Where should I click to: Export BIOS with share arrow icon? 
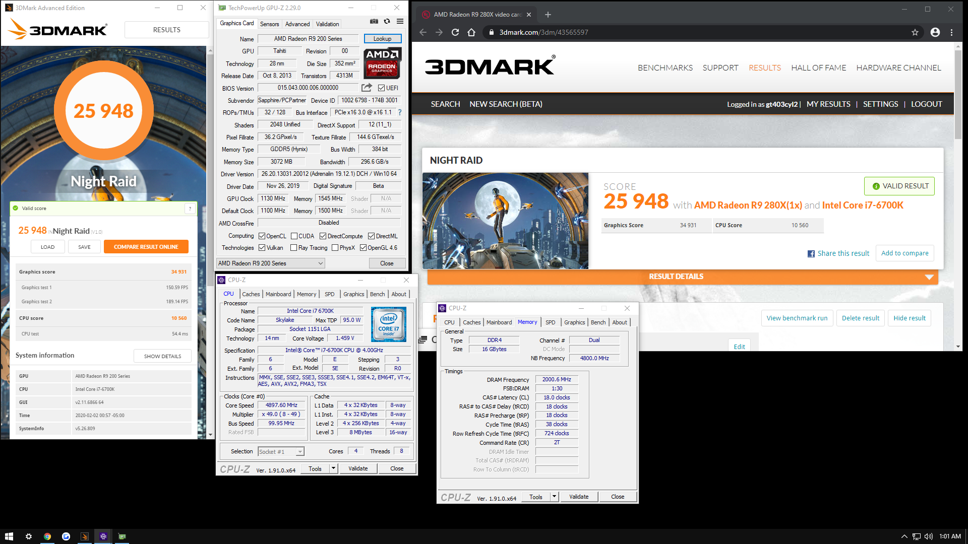tap(367, 88)
